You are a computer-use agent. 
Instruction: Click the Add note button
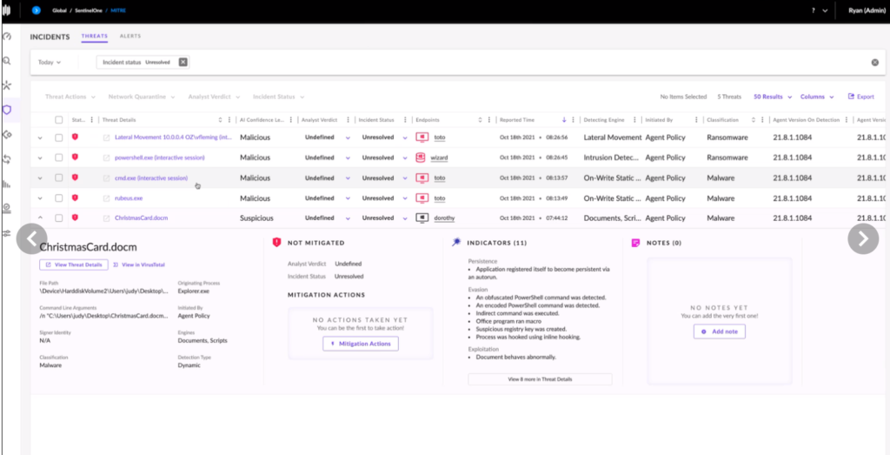[719, 331]
